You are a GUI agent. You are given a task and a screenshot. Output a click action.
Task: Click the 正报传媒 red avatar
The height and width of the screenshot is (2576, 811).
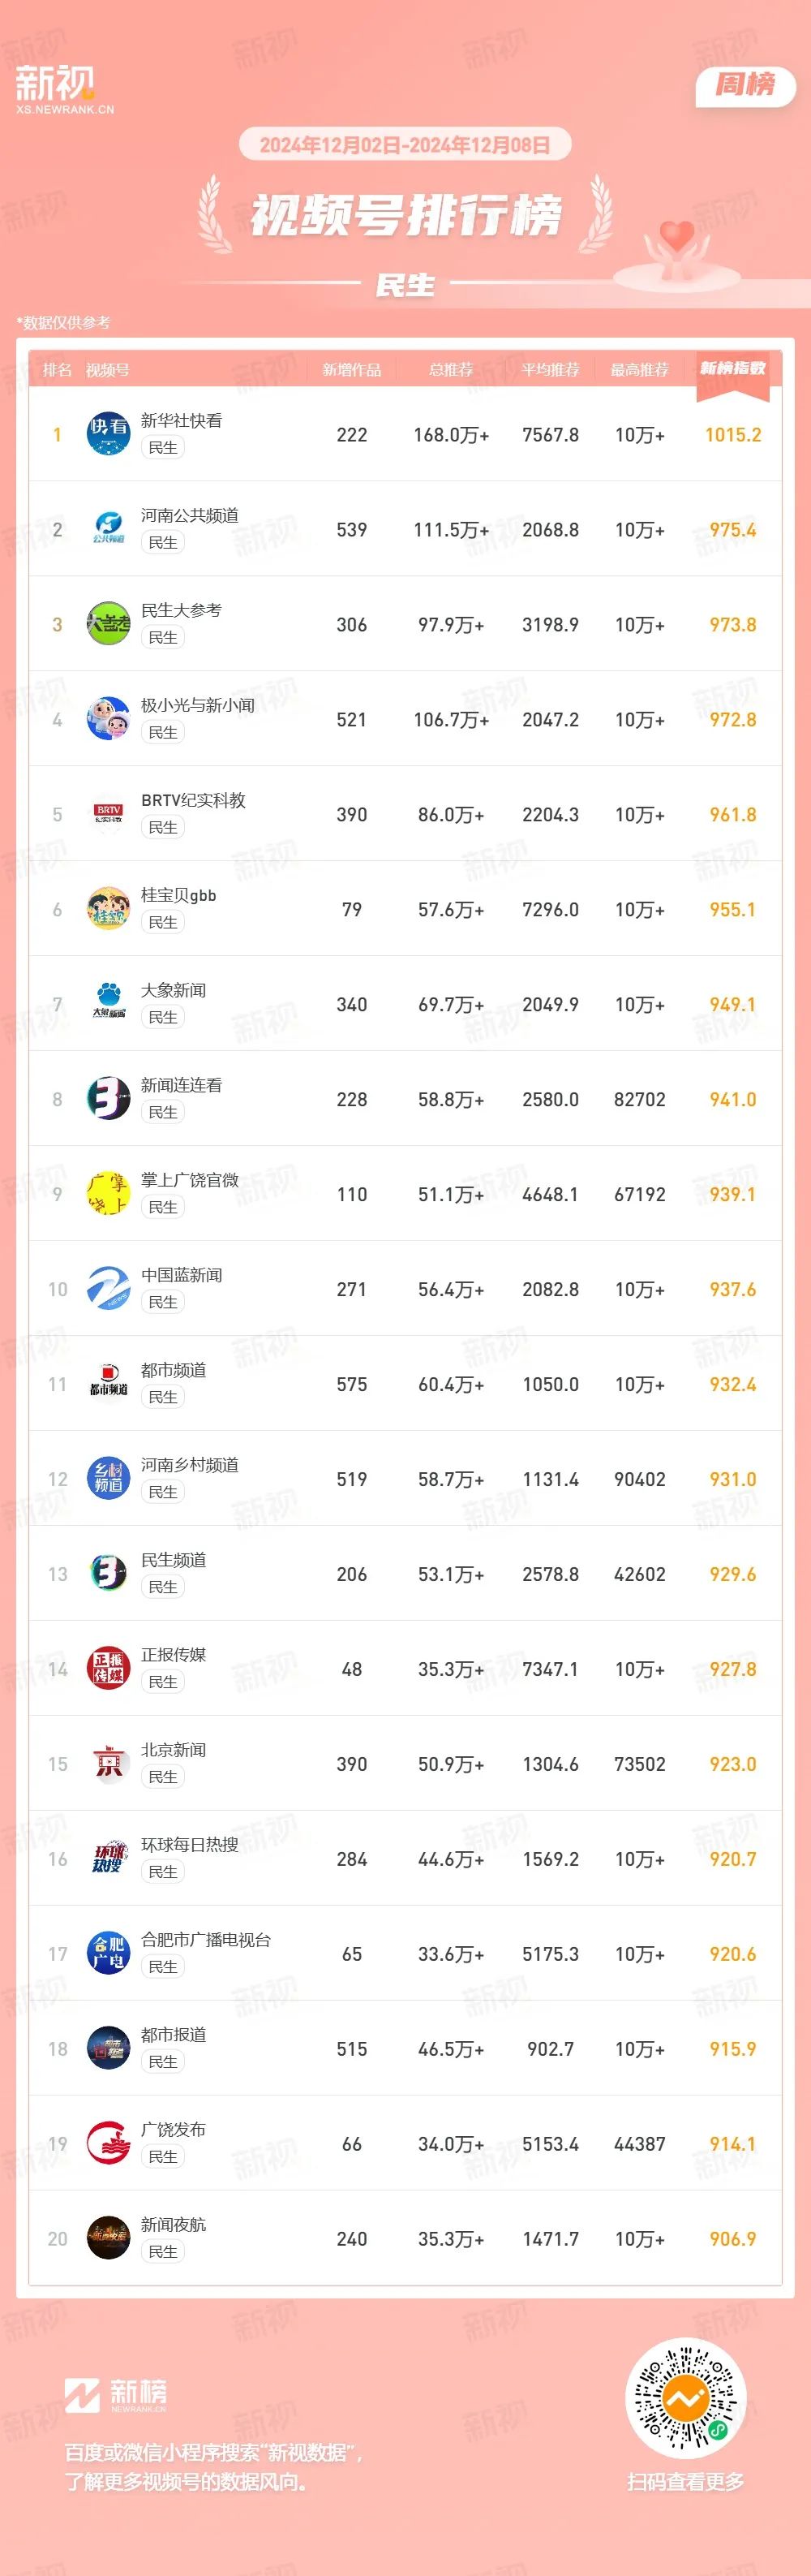coord(108,1668)
